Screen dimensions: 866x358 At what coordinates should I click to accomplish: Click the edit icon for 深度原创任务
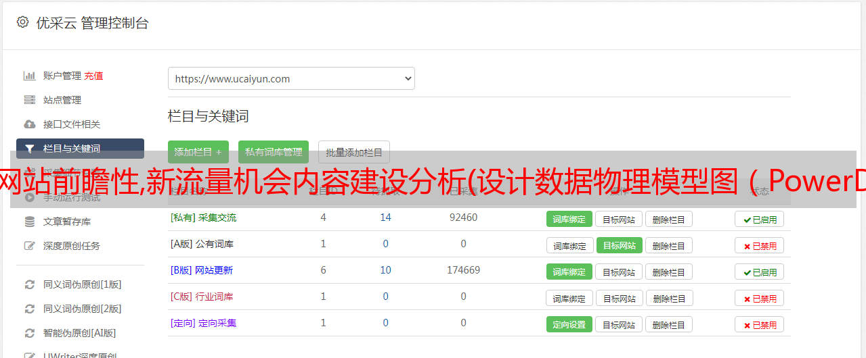(29, 246)
